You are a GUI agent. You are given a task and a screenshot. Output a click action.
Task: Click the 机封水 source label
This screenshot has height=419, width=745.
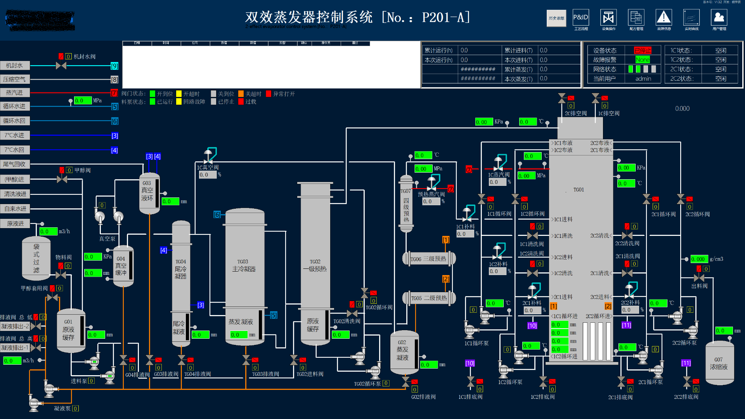tap(15, 66)
